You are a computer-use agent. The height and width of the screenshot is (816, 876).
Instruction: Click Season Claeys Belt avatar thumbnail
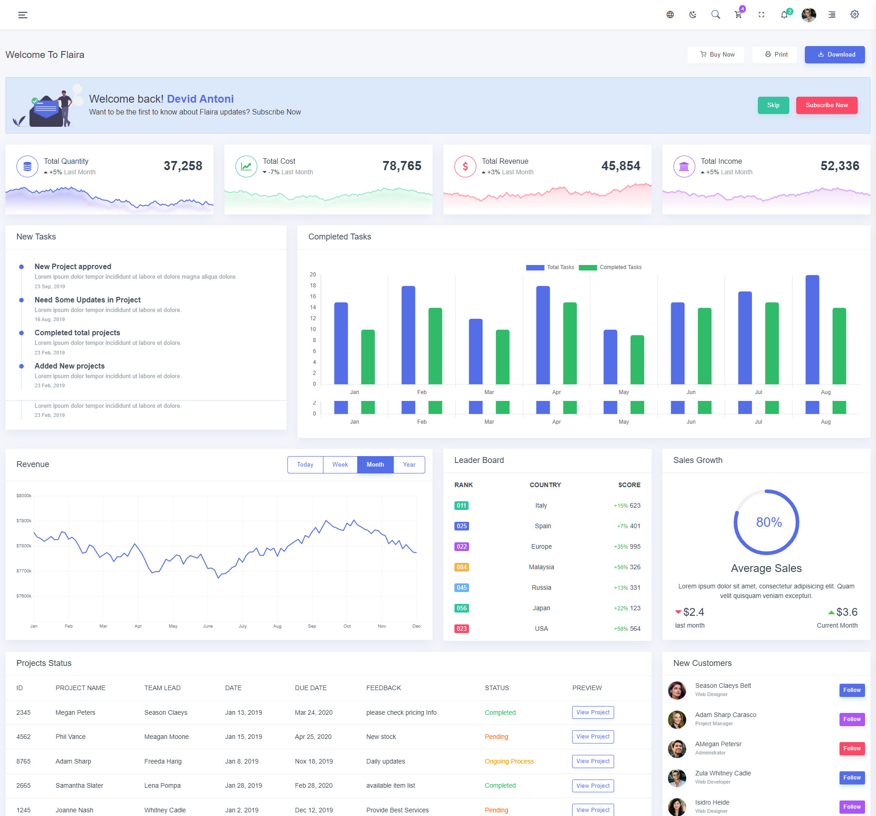(677, 690)
